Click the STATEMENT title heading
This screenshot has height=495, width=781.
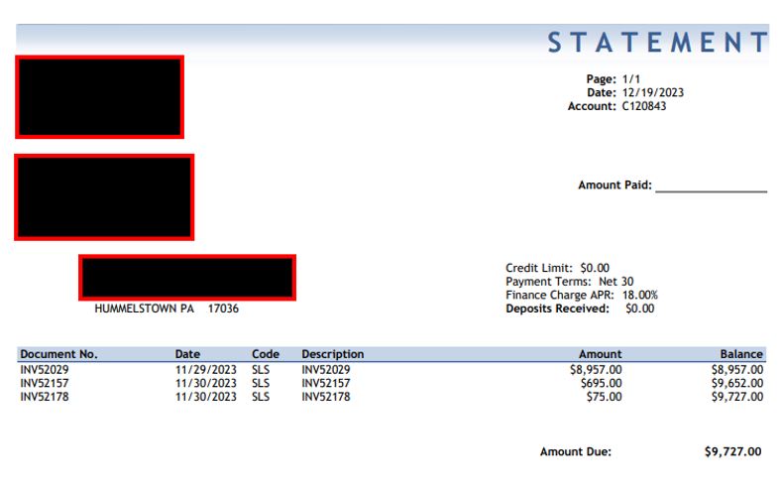coord(656,43)
